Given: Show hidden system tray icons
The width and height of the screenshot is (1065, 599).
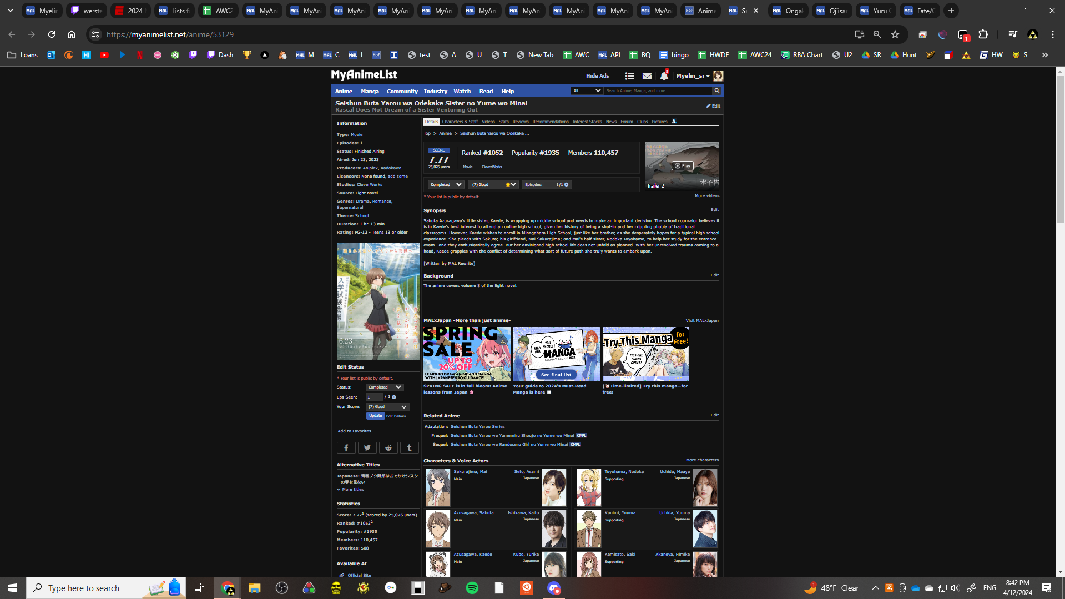Looking at the screenshot, I should point(875,588).
